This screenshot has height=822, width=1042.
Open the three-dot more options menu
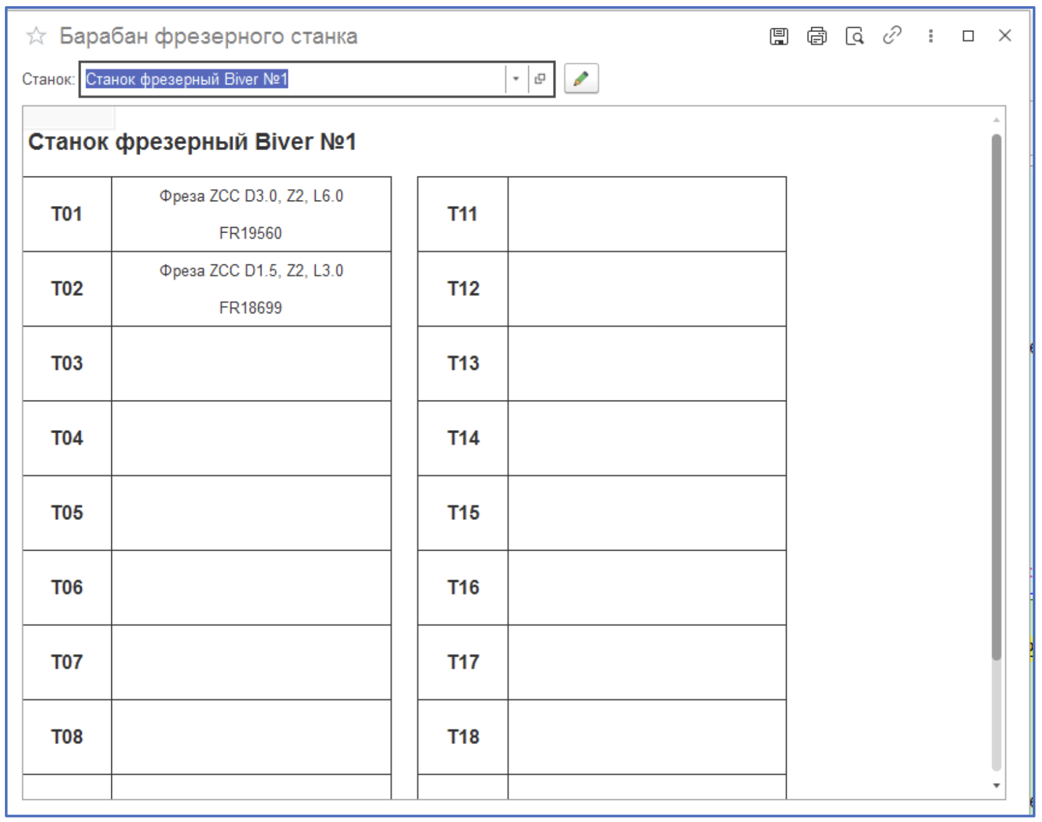[930, 36]
